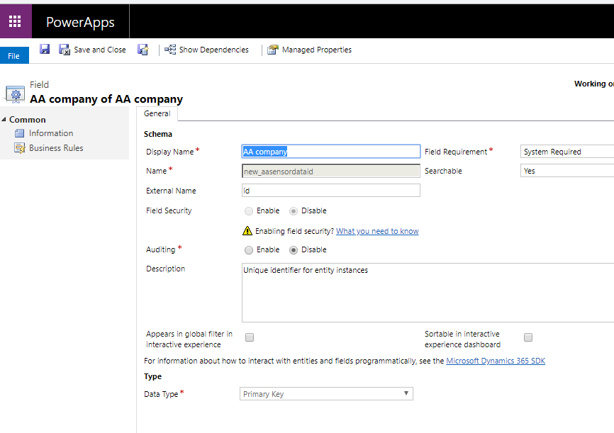Check Appears in global filter checkbox
Viewport: 614px width, 433px height.
(249, 337)
